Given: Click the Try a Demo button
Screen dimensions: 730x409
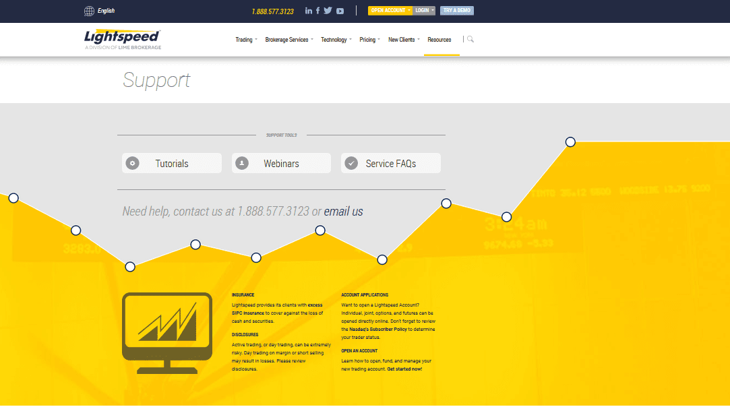Looking at the screenshot, I should [457, 11].
